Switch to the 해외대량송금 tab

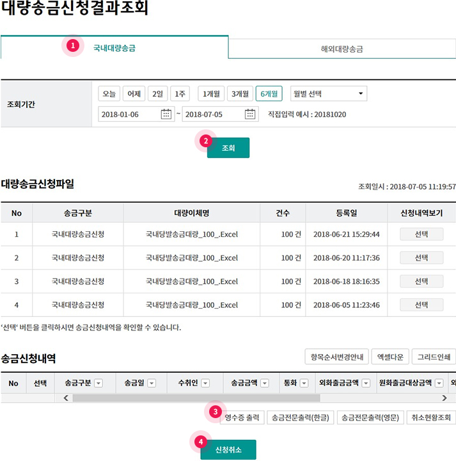tap(342, 49)
